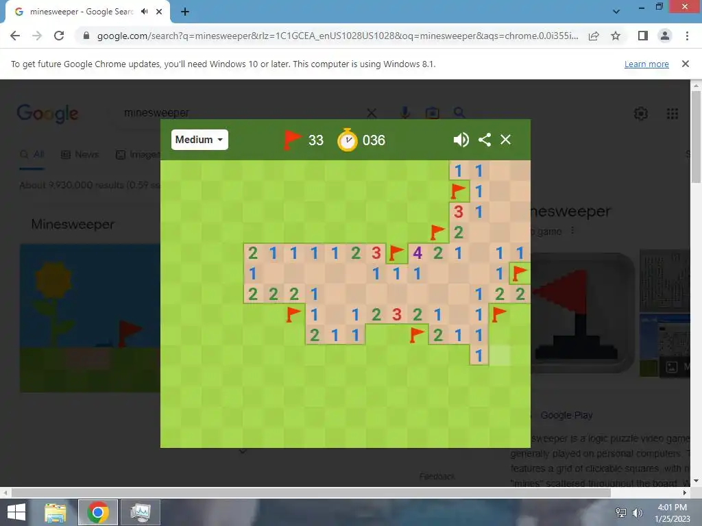Image resolution: width=702 pixels, height=526 pixels.
Task: Click the Google logo
Action: 47,114
